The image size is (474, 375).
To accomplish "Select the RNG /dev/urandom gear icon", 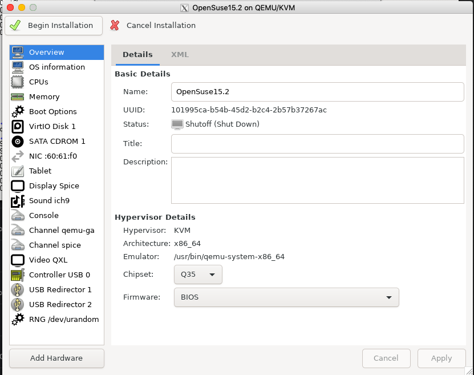I will point(18,319).
